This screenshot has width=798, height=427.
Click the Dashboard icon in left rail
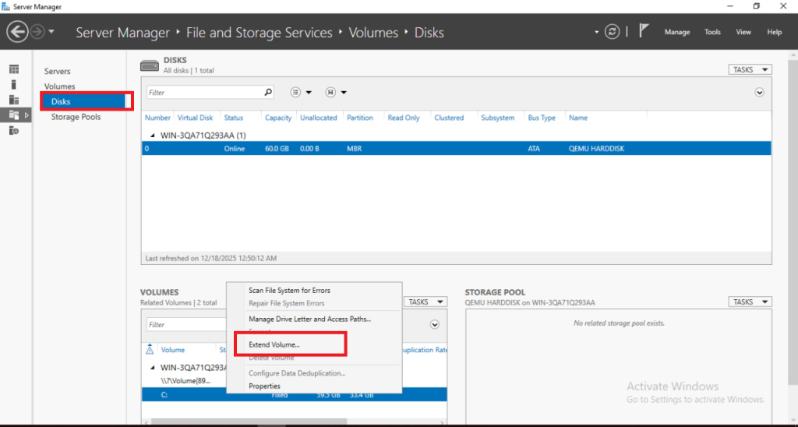pyautogui.click(x=14, y=69)
